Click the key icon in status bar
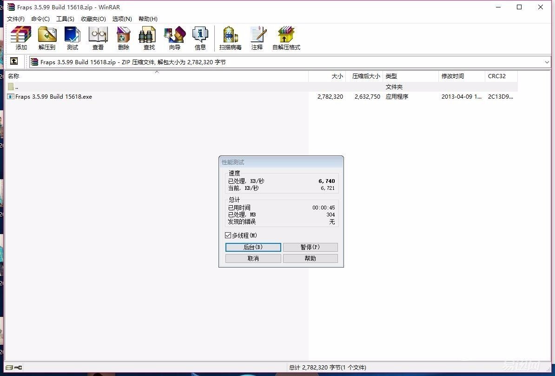The width and height of the screenshot is (555, 376). [18, 368]
